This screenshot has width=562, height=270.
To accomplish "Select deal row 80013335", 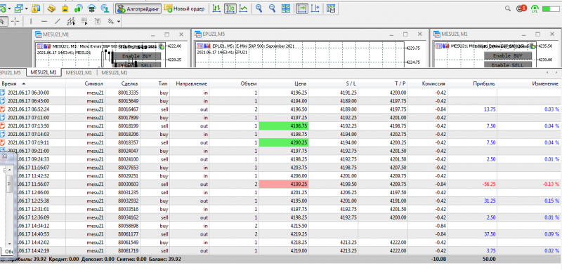I will pyautogui.click(x=281, y=93).
